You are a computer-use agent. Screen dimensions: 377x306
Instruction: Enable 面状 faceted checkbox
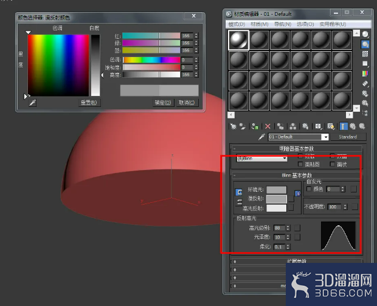333,164
